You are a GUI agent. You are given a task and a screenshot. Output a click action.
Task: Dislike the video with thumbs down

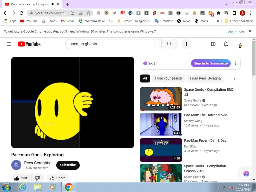click(x=37, y=178)
